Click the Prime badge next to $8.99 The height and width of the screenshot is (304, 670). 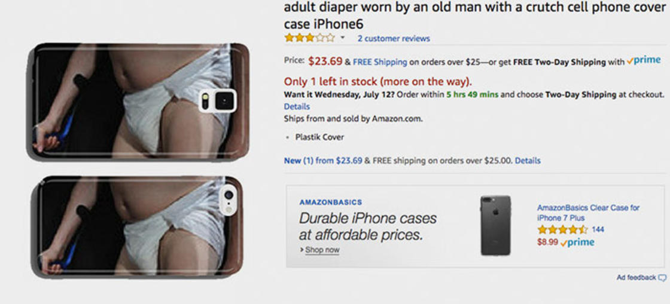point(577,242)
